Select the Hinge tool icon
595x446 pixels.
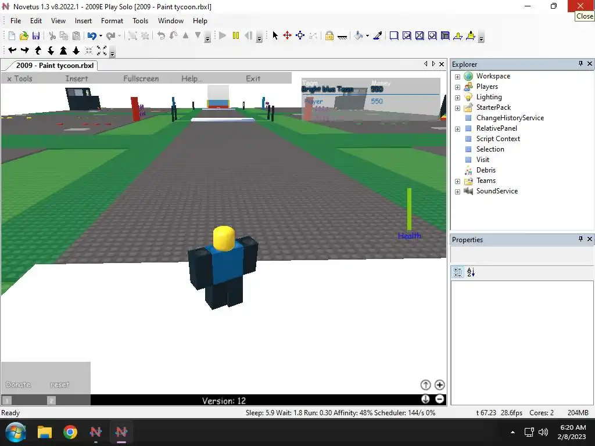[458, 35]
